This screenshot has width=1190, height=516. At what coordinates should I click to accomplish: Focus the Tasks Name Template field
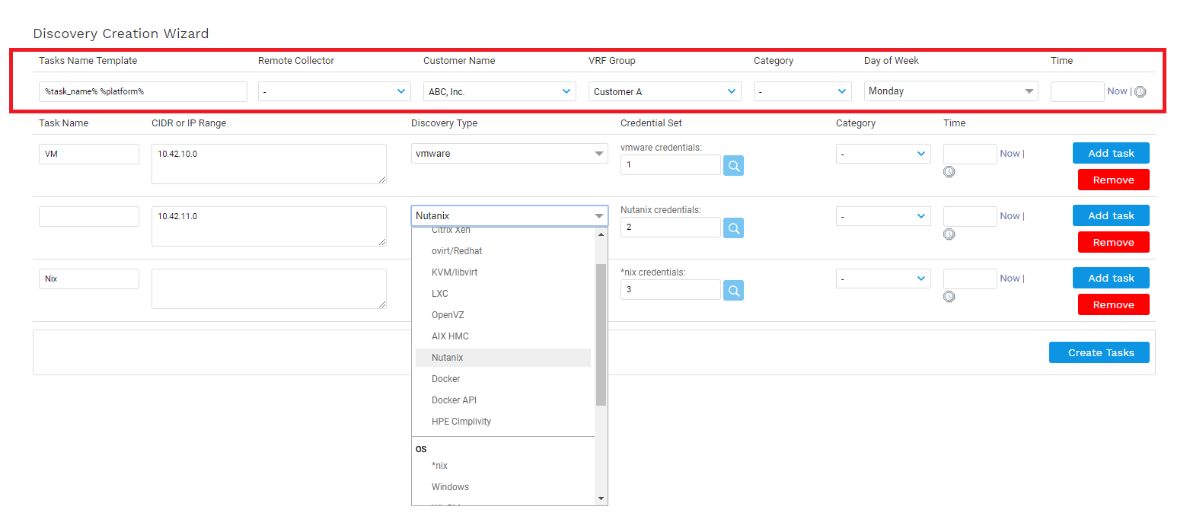(142, 91)
